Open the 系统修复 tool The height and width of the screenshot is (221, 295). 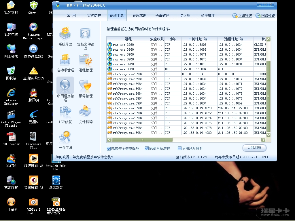[65, 37]
